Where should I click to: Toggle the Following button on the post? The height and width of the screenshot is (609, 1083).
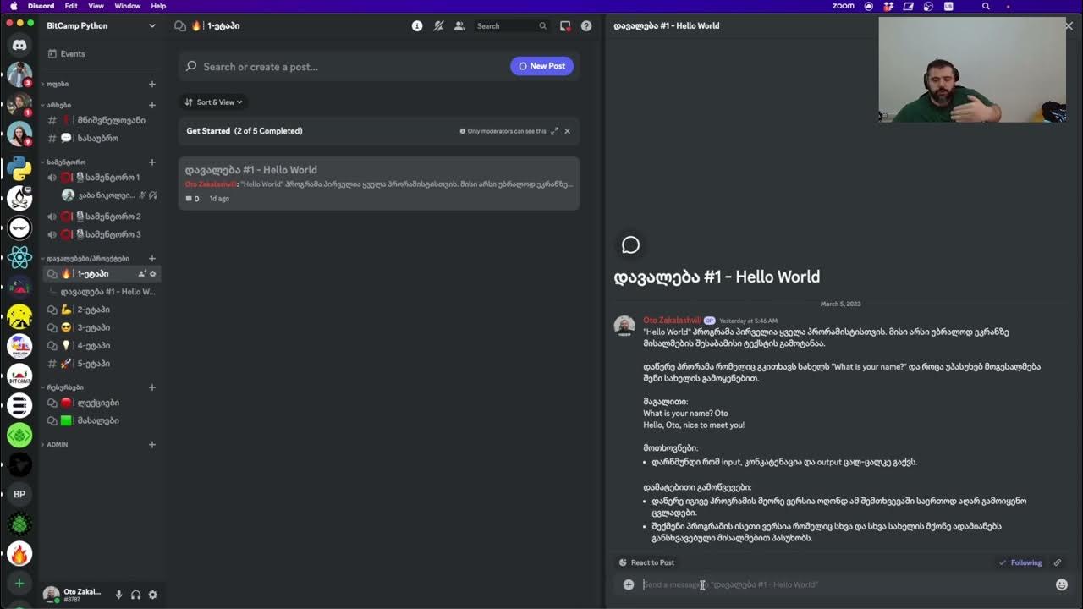click(x=1020, y=562)
